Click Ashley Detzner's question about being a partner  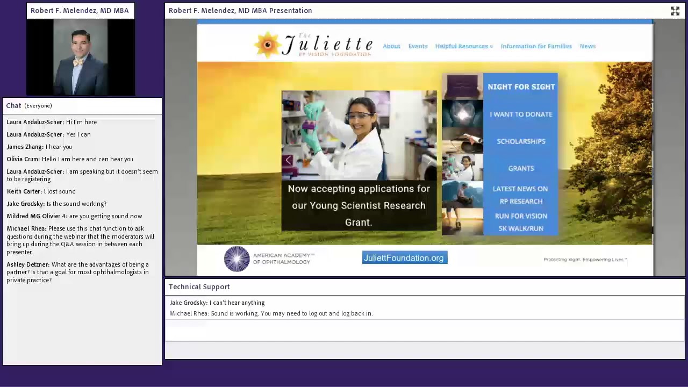pos(82,272)
